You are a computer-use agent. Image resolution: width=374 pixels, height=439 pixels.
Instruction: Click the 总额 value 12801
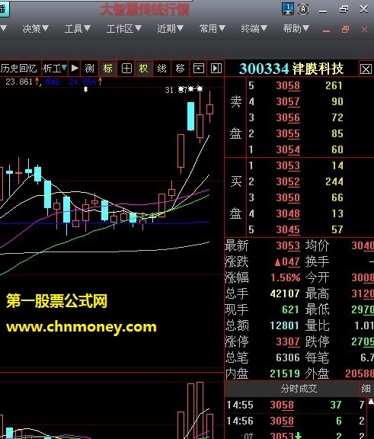click(x=284, y=325)
